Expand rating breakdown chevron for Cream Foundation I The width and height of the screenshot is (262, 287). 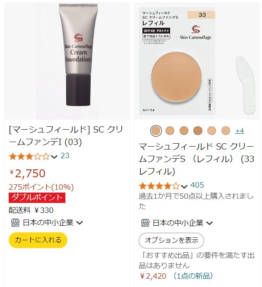(54, 157)
